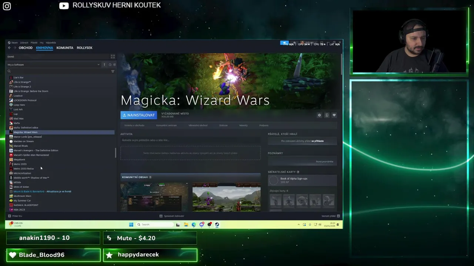The height and width of the screenshot is (266, 474).
Task: Click the NAINSTALOVAT install button
Action: (138, 115)
